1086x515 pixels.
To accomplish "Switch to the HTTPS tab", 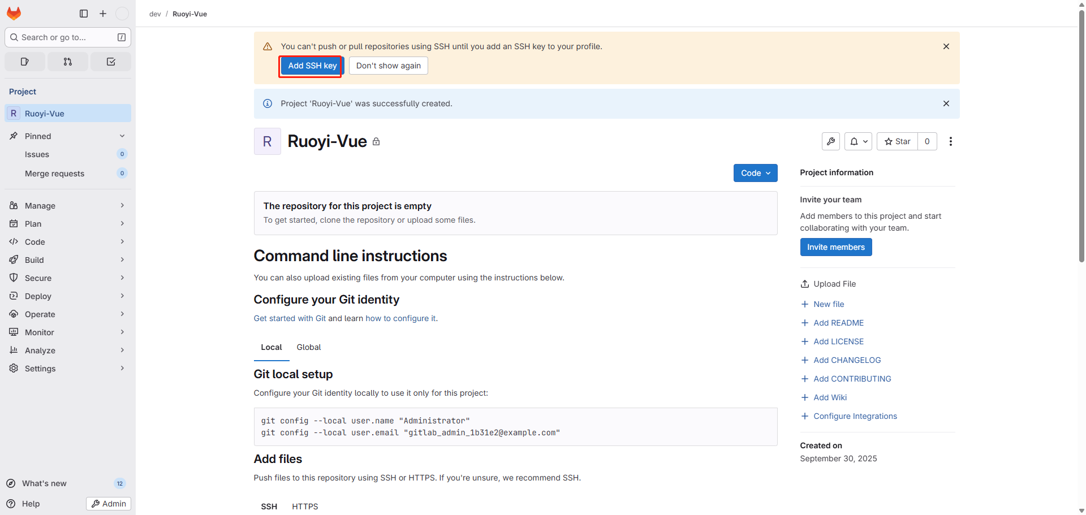I will (x=305, y=507).
